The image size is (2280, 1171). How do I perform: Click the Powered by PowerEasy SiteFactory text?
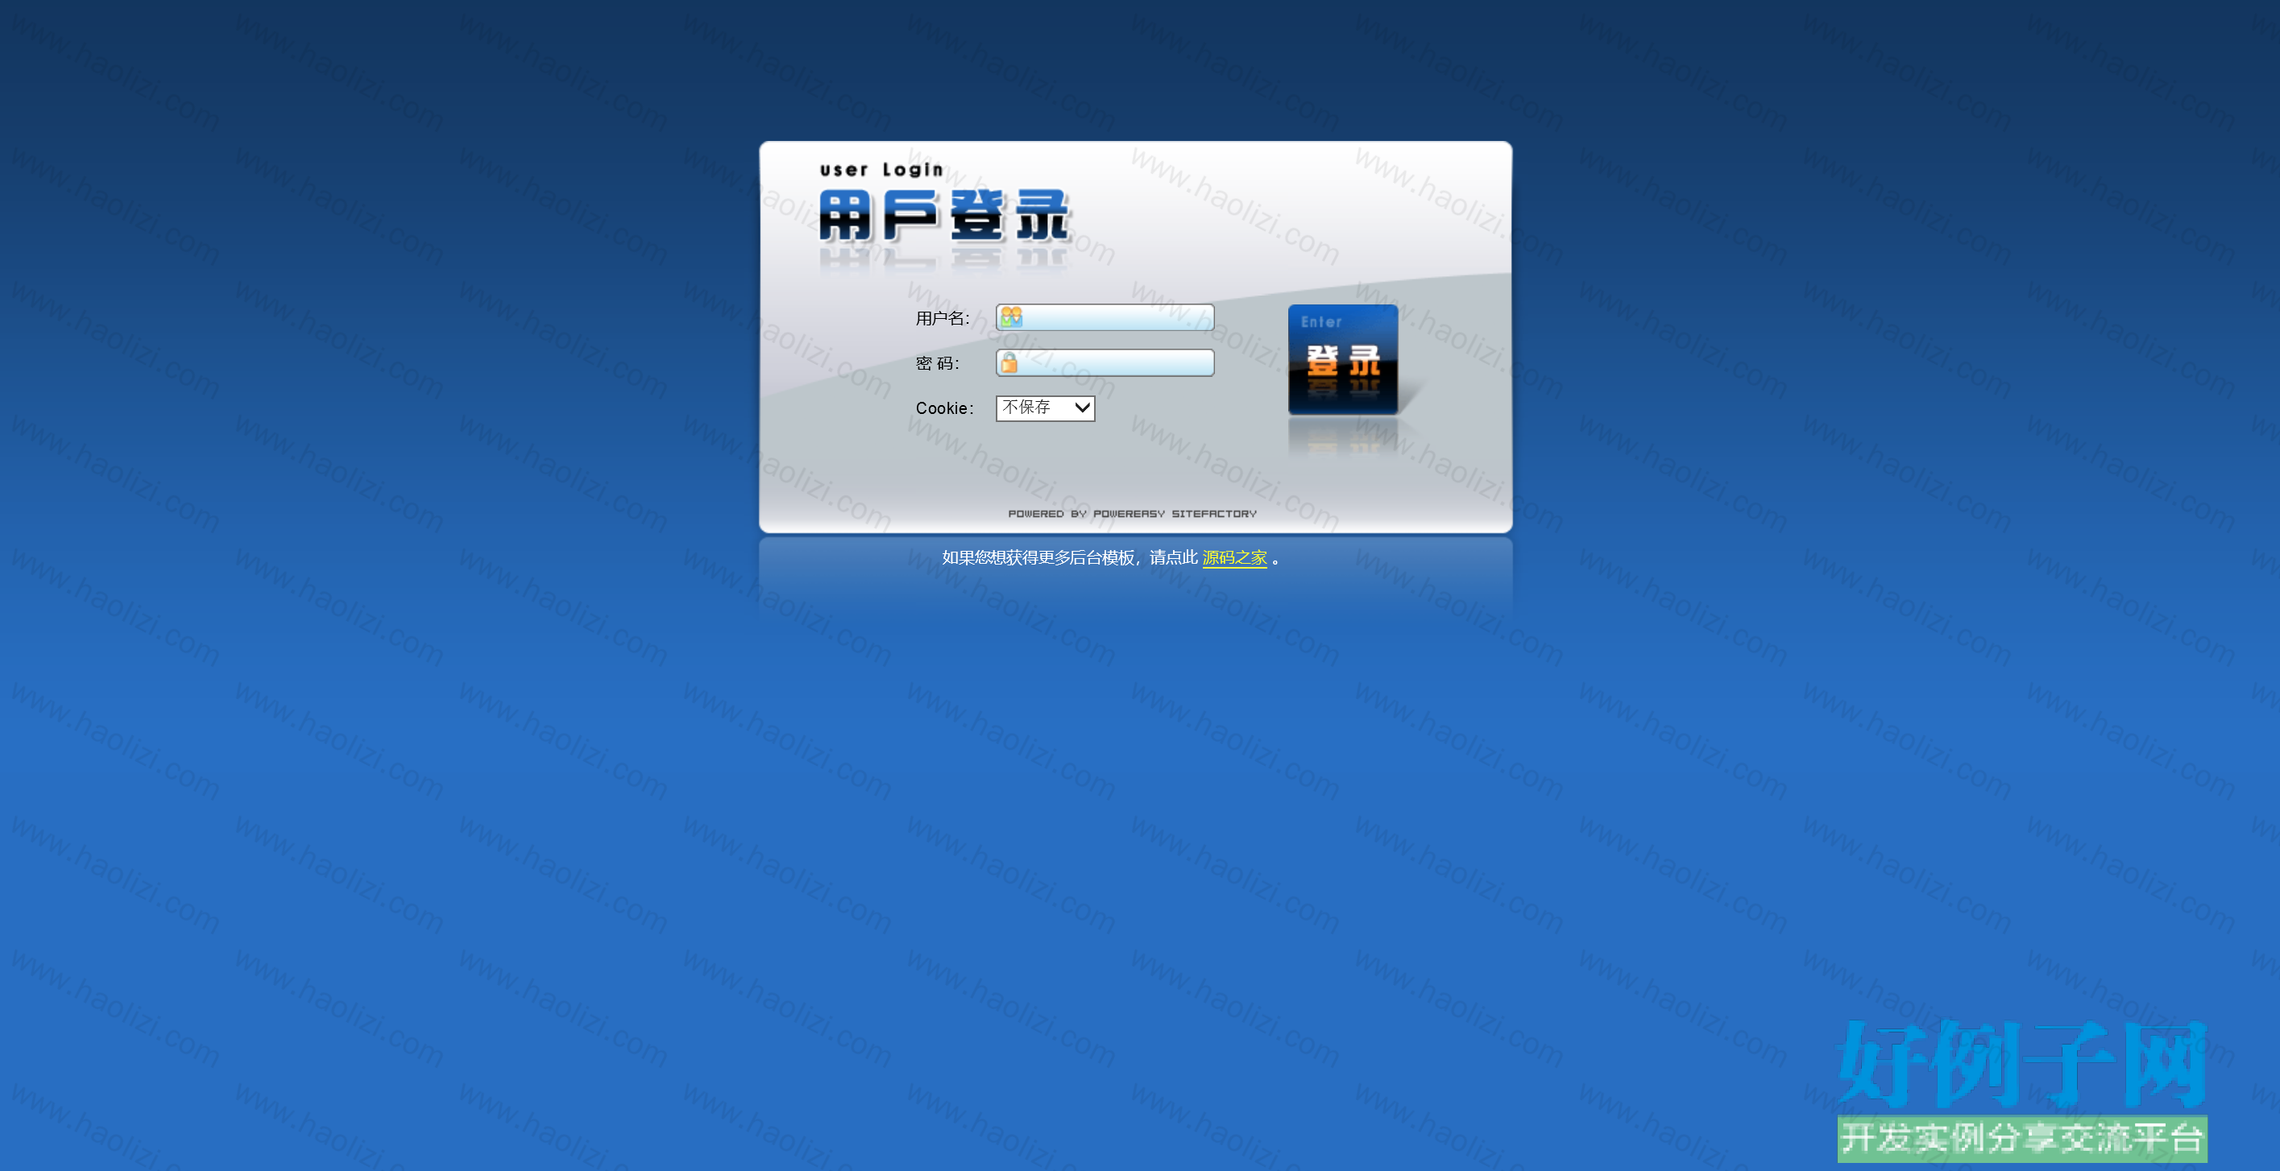pyautogui.click(x=1132, y=513)
